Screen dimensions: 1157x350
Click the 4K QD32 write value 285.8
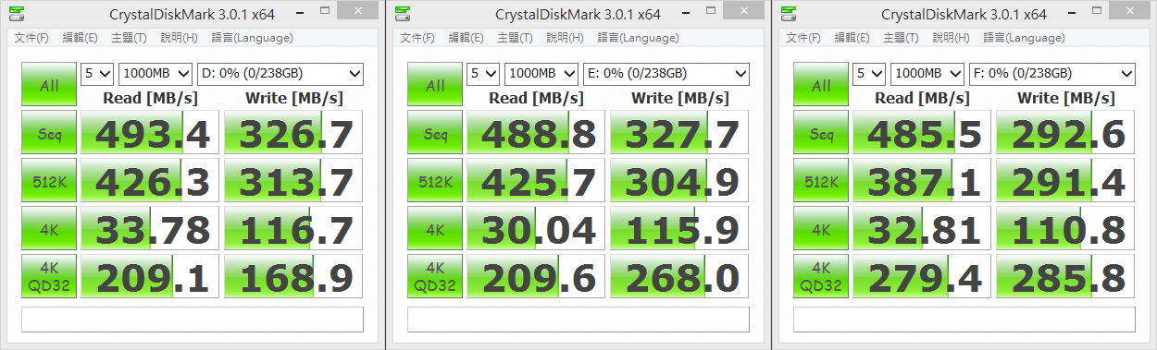point(1065,277)
